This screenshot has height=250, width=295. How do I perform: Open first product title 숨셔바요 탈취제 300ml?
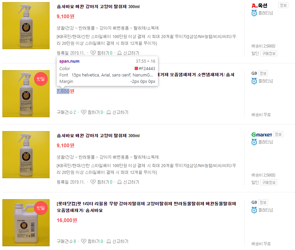point(98,7)
